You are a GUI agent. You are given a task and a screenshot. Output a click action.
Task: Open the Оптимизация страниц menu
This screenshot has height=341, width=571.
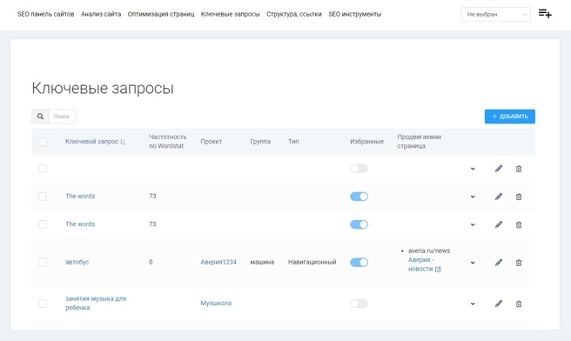coord(161,14)
